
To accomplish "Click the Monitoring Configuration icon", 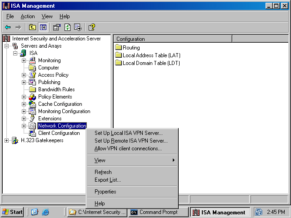I will pos(32,111).
